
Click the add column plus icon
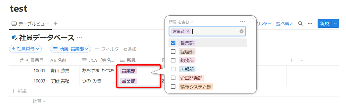click(291, 60)
